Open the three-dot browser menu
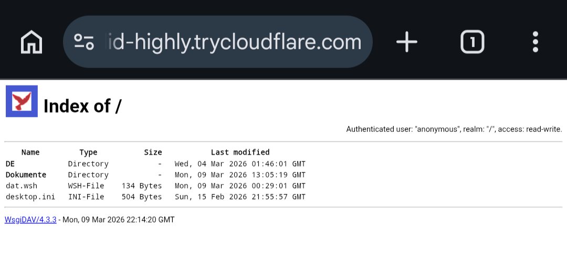The height and width of the screenshot is (257, 567). (535, 42)
